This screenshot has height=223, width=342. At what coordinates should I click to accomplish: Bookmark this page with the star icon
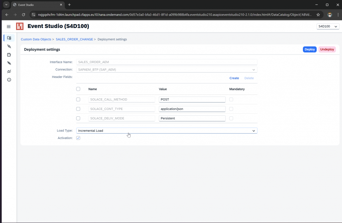pyautogui.click(x=318, y=15)
